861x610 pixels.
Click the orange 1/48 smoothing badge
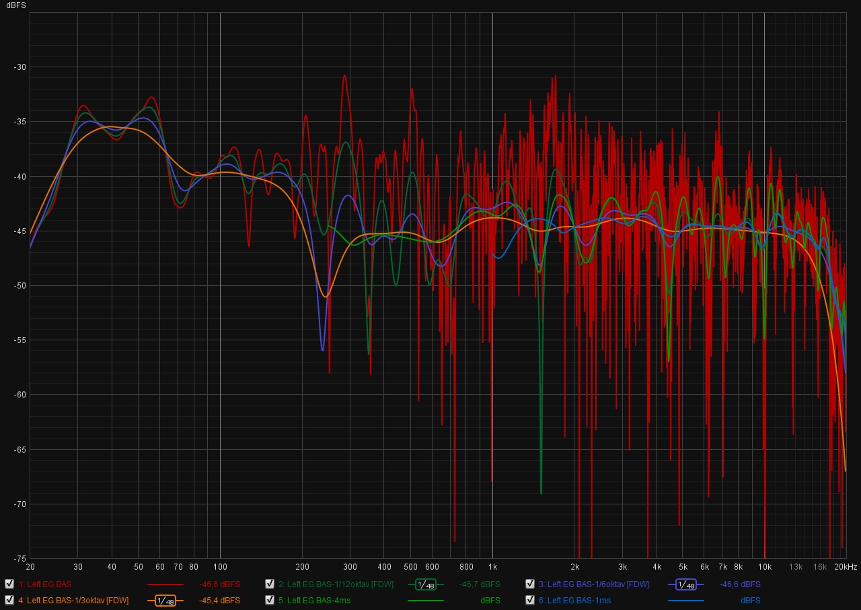click(165, 601)
